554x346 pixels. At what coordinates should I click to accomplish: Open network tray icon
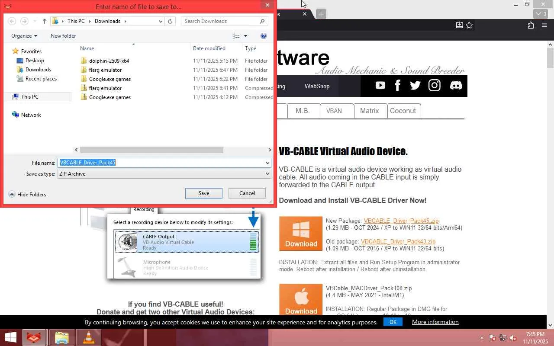coord(503,338)
